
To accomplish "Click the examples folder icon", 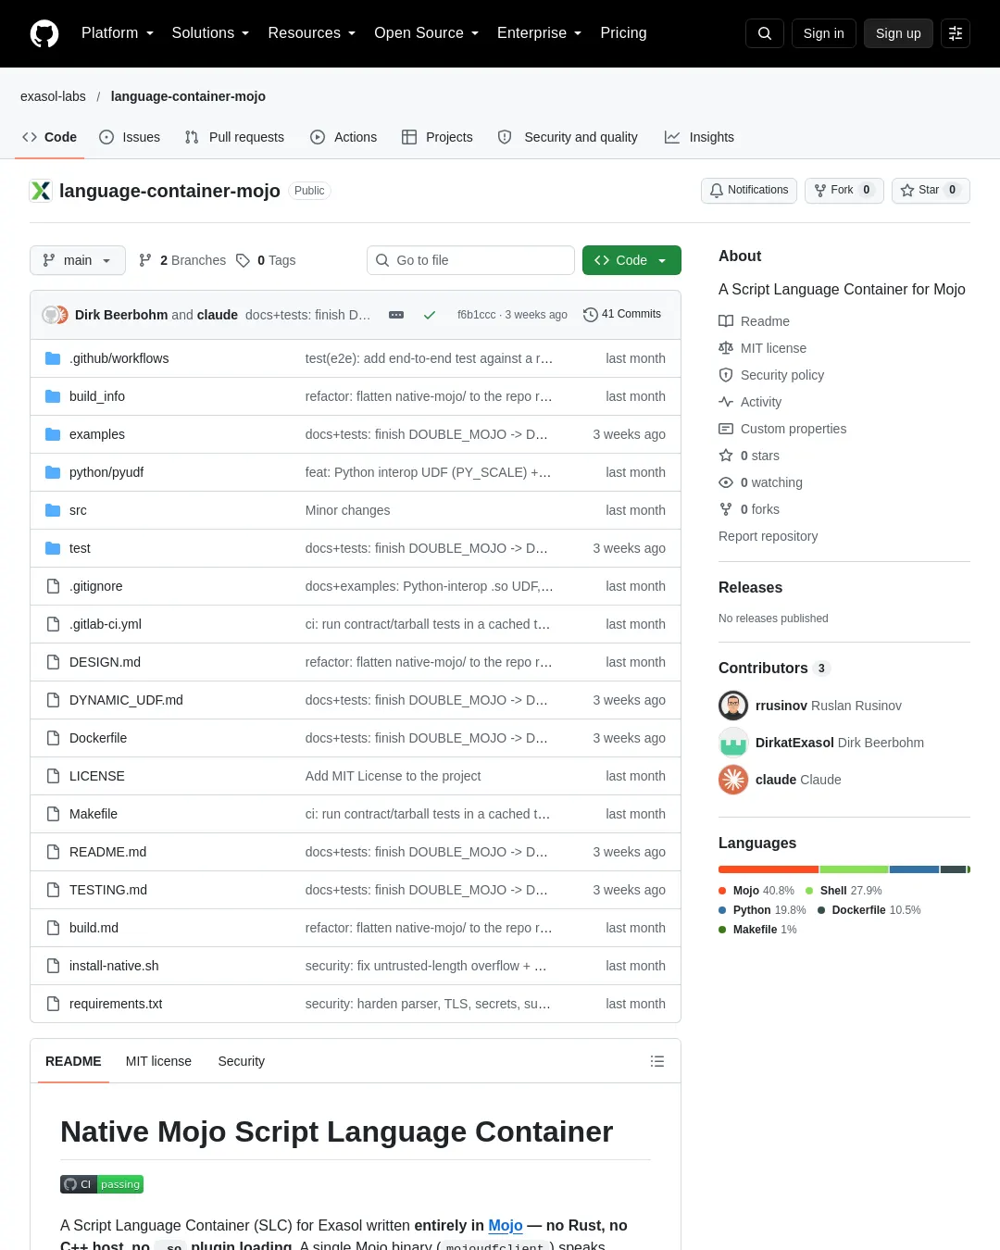I will tap(53, 434).
